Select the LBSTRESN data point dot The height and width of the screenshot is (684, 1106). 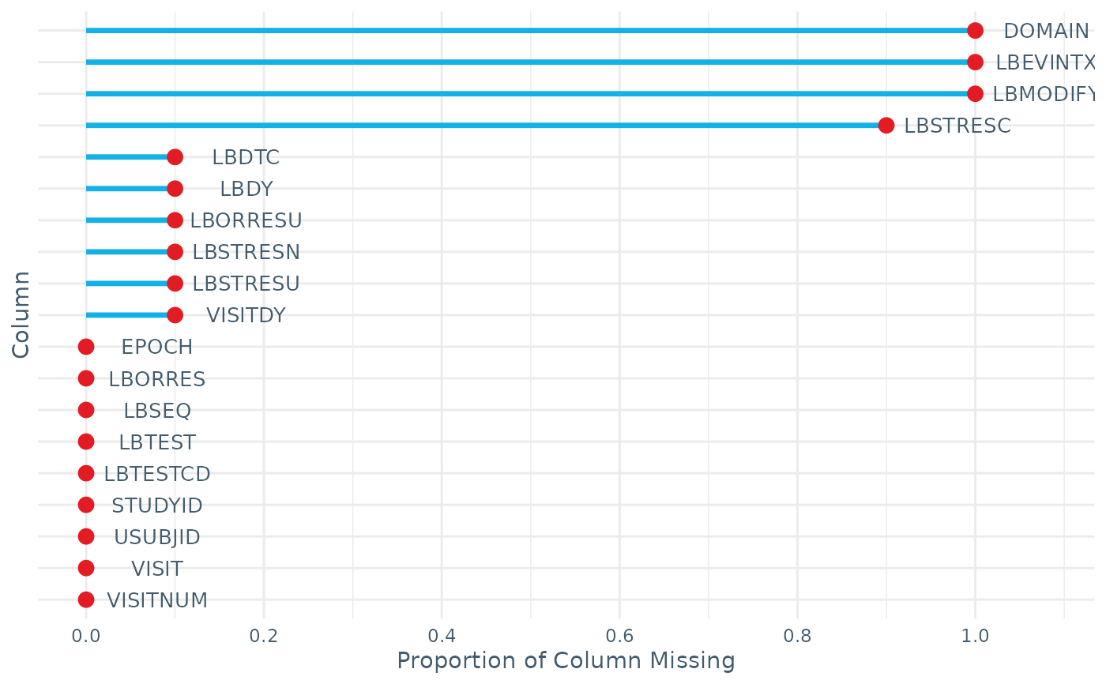click(175, 252)
